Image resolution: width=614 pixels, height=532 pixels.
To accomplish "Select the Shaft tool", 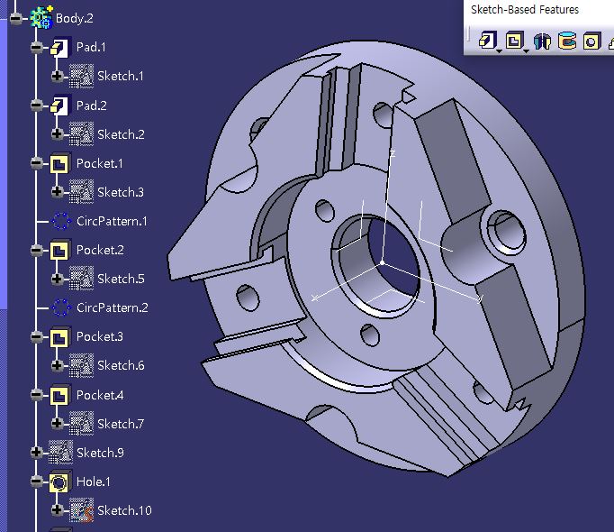I will 542,41.
